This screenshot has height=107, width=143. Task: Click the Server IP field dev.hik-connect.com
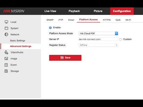[x=98, y=39]
